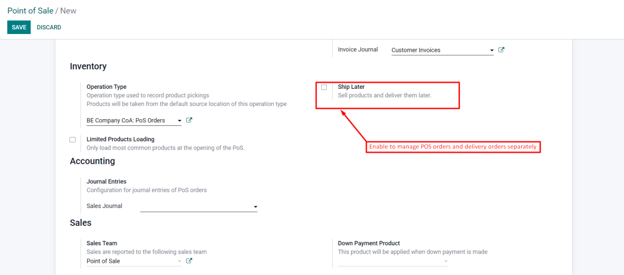
Task: Go back to Point of Sale breadcrumb
Action: click(x=30, y=11)
